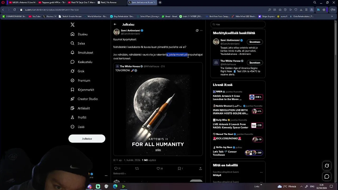The image size is (338, 190).
Task: Open the Stripe Express bookmark
Action: click(x=267, y=16)
